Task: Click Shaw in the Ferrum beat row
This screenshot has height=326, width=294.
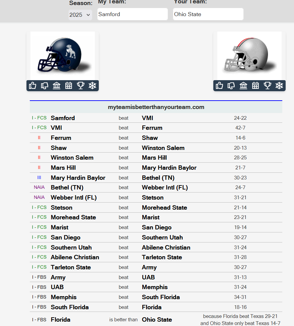Action: coord(150,138)
